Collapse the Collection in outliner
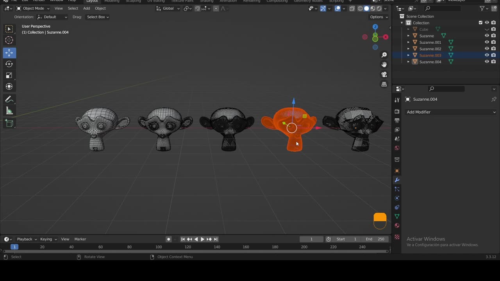500x281 pixels. pyautogui.click(x=402, y=23)
